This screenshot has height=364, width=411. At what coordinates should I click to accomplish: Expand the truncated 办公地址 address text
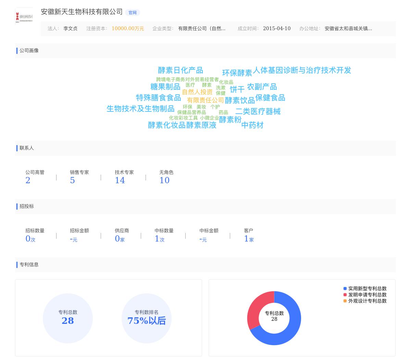(348, 29)
